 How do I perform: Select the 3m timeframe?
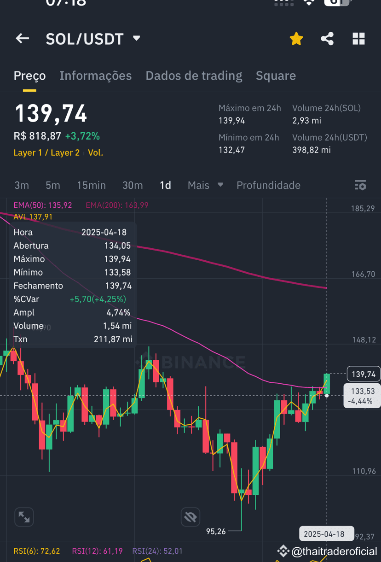click(x=22, y=185)
